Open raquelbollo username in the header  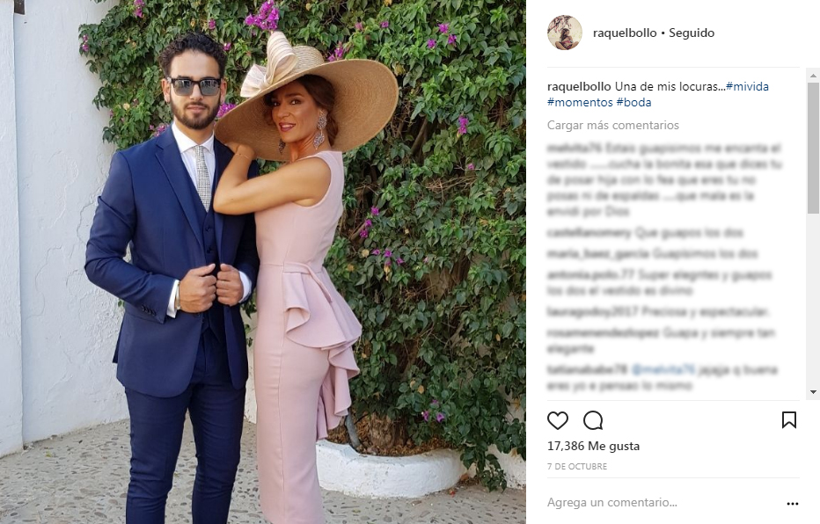[x=625, y=33]
